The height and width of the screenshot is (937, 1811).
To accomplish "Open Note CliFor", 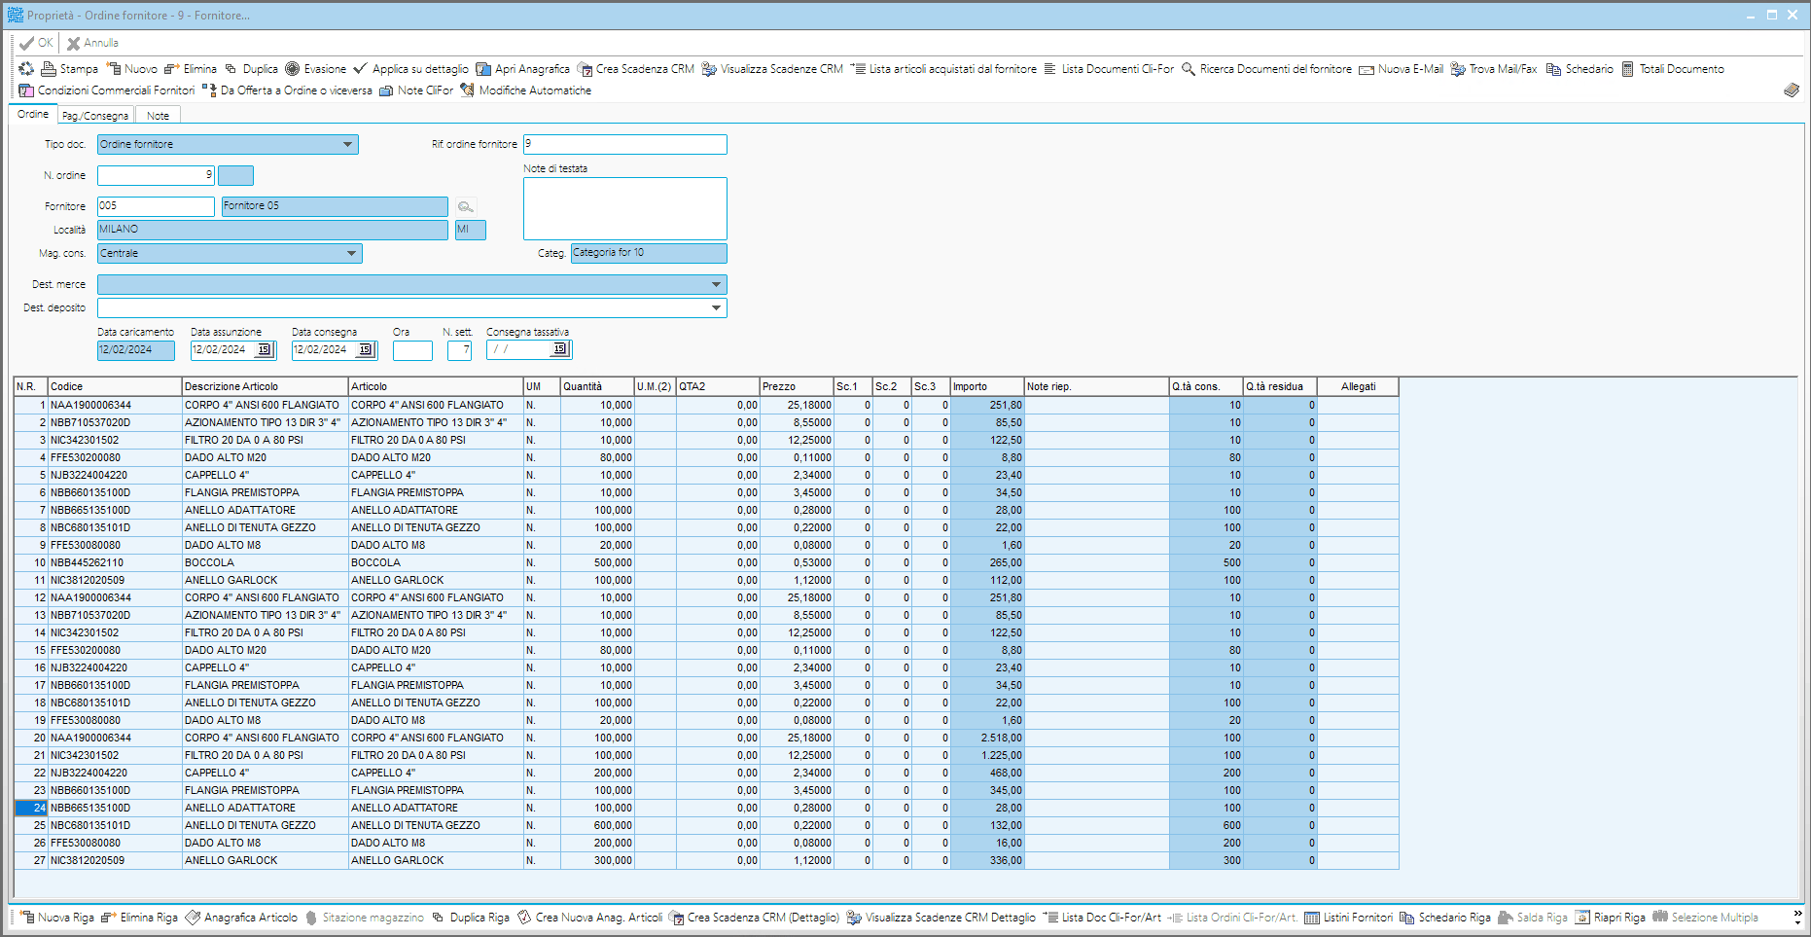I will [416, 90].
